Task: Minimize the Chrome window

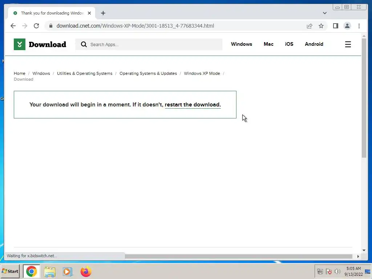Action: click(x=337, y=7)
